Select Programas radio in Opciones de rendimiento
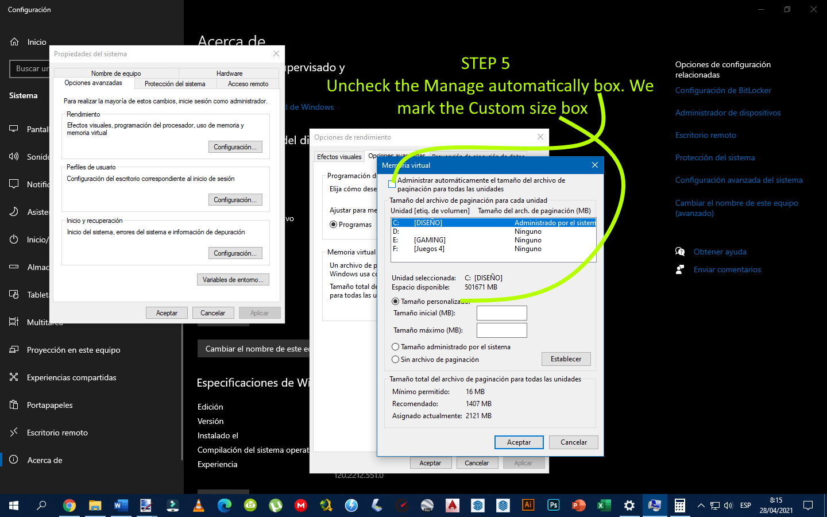 point(333,225)
